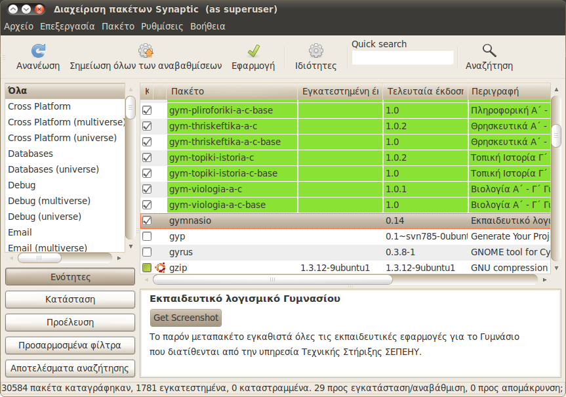The image size is (566, 397).
Task: Click category list vertical scrollbar thumb
Action: pos(131,108)
